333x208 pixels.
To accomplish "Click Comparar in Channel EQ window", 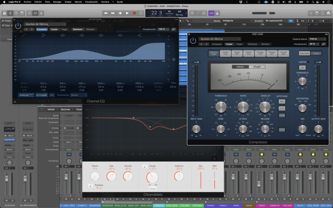I will click(x=42, y=29).
